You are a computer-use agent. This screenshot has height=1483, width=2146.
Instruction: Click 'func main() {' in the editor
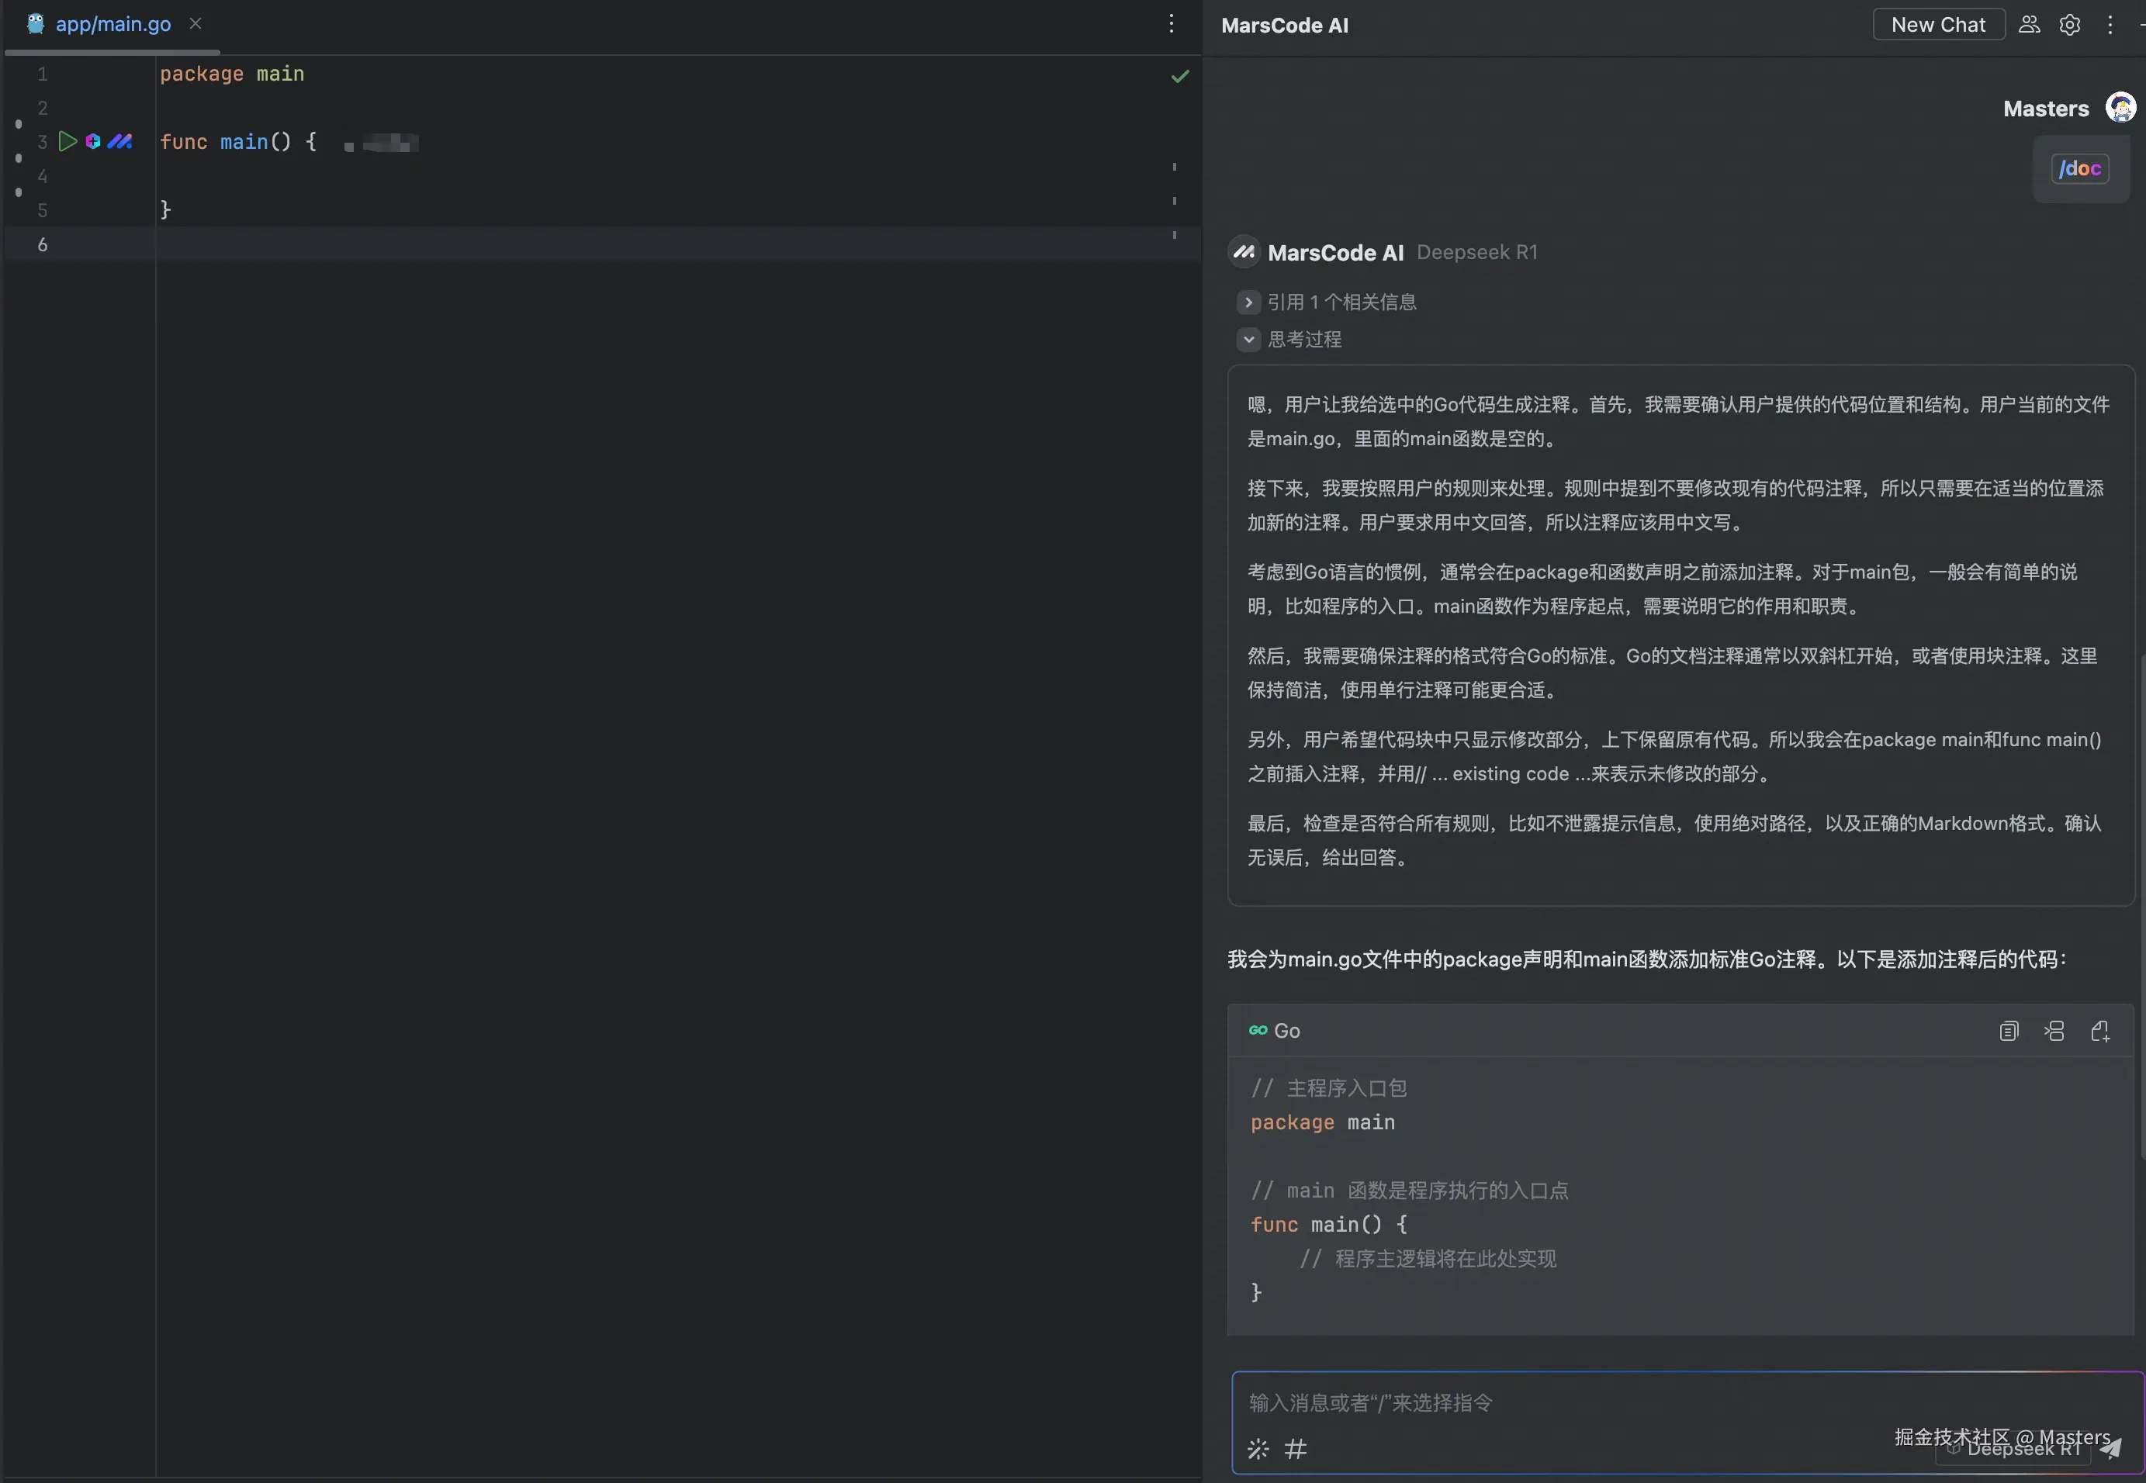pos(238,141)
